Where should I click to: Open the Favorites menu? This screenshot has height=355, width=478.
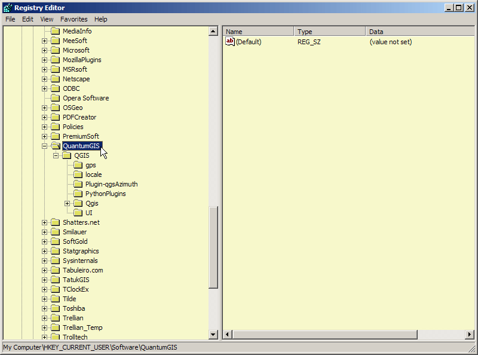point(73,19)
